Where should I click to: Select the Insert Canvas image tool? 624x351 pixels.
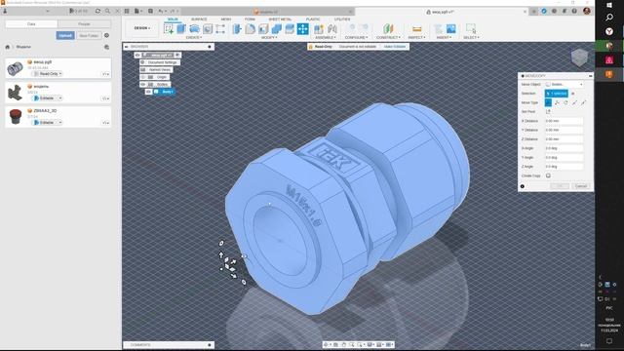point(450,28)
